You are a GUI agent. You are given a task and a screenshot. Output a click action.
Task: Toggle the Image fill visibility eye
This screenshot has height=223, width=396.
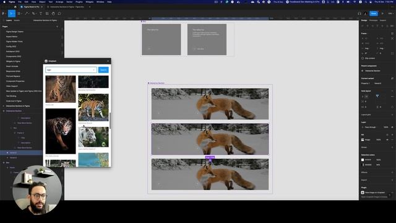[x=387, y=140]
